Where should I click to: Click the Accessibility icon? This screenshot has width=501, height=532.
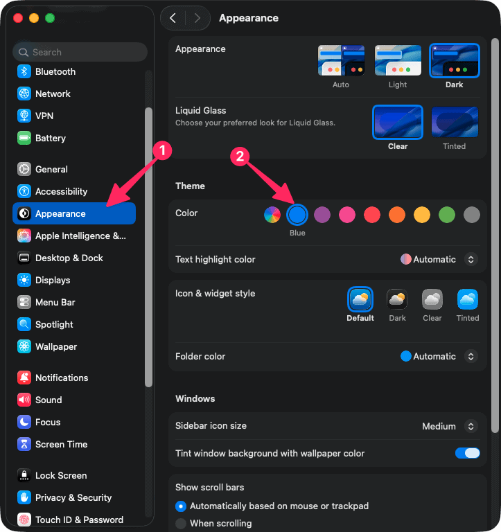24,191
